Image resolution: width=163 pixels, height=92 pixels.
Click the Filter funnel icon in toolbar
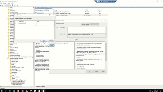(x=17, y=5)
